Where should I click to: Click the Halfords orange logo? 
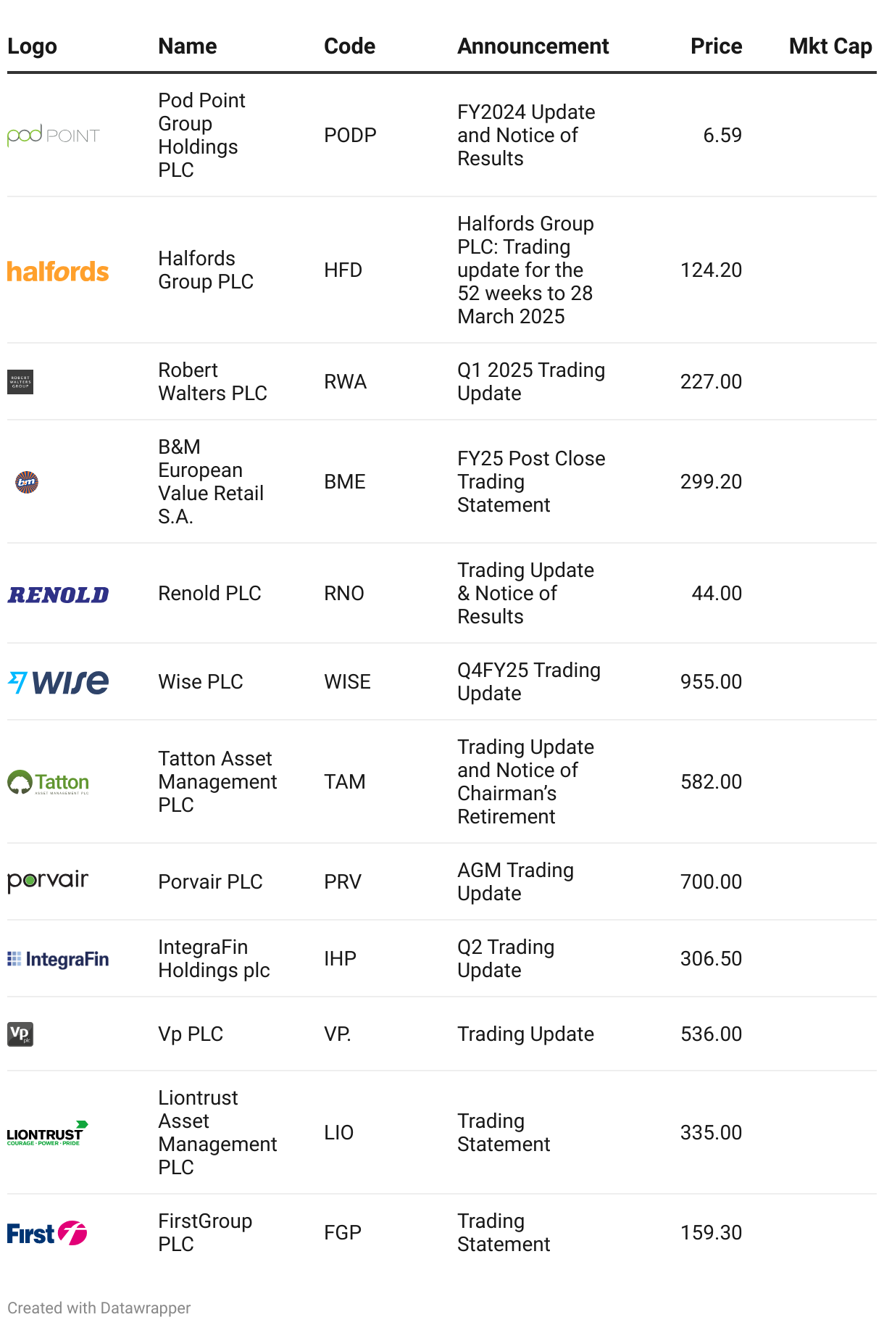58,271
